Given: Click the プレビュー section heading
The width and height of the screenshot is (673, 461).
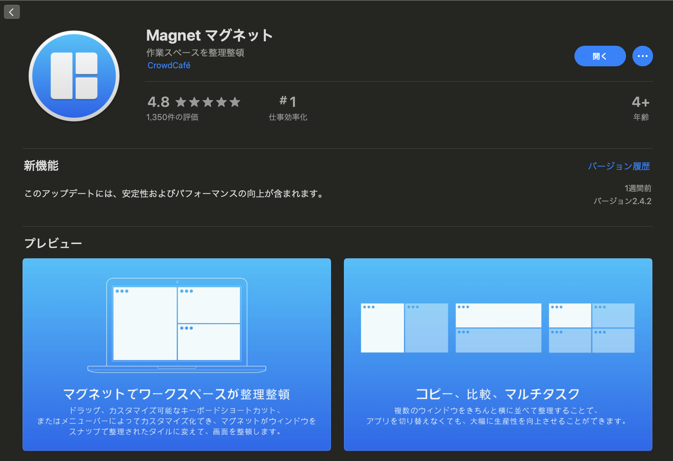Looking at the screenshot, I should (x=53, y=243).
